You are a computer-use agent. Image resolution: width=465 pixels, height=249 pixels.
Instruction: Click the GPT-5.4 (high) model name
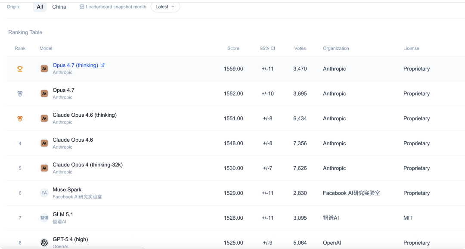70,240
